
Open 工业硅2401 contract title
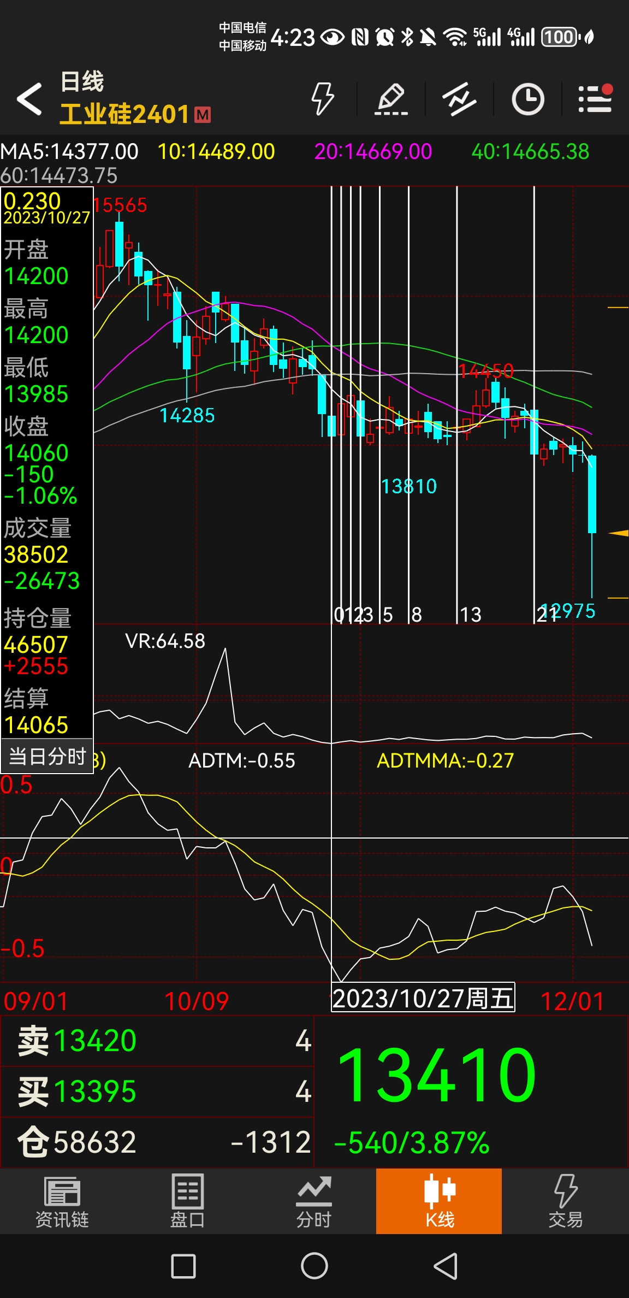[124, 114]
